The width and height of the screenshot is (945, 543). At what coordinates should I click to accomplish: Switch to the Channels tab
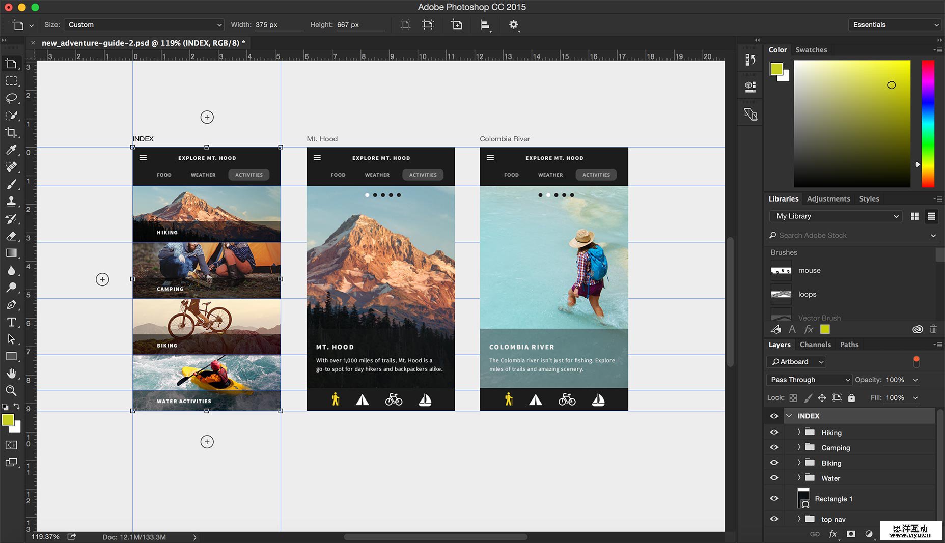[815, 345]
